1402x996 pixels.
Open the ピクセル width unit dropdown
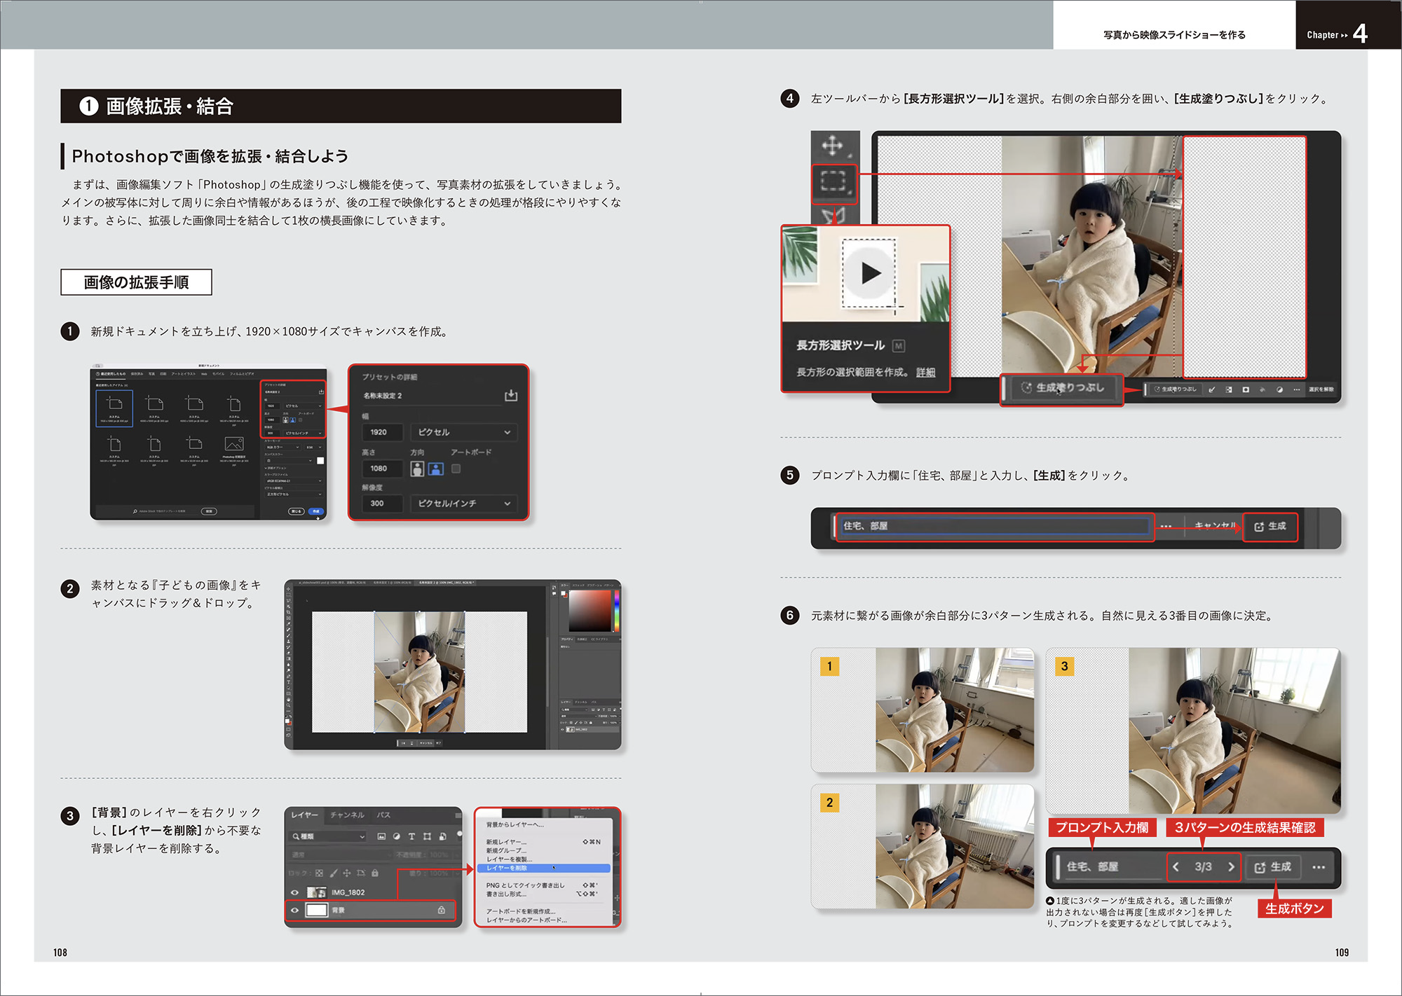pos(463,432)
